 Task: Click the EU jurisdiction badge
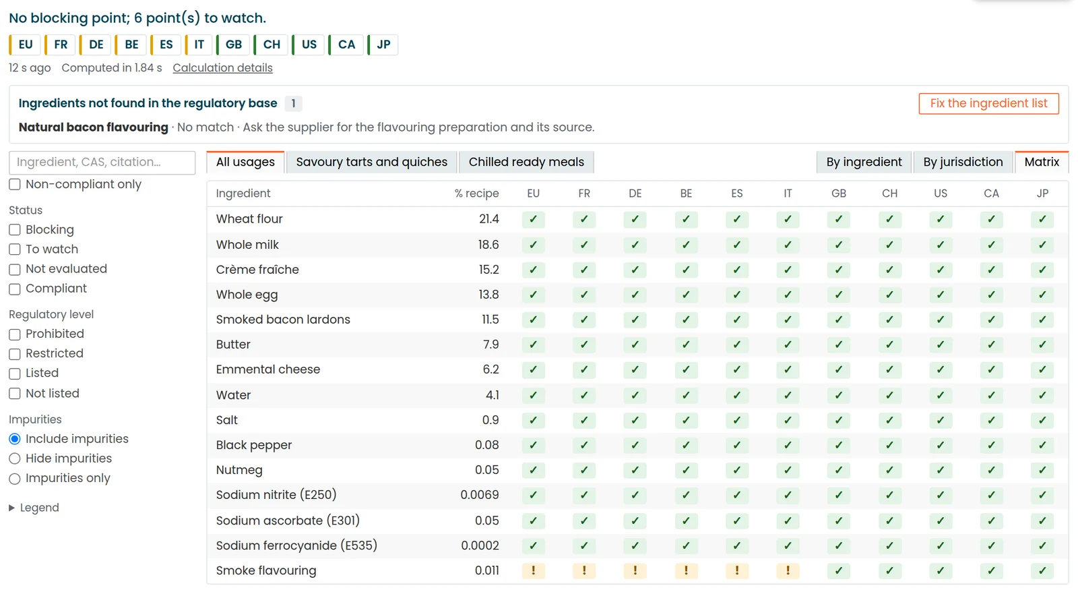coord(25,45)
